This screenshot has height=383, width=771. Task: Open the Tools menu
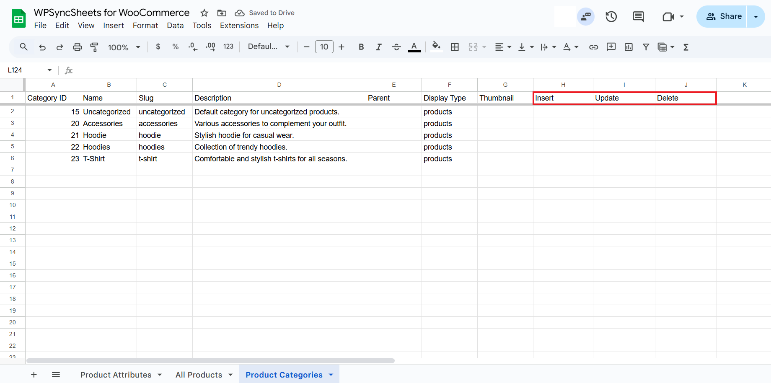202,26
